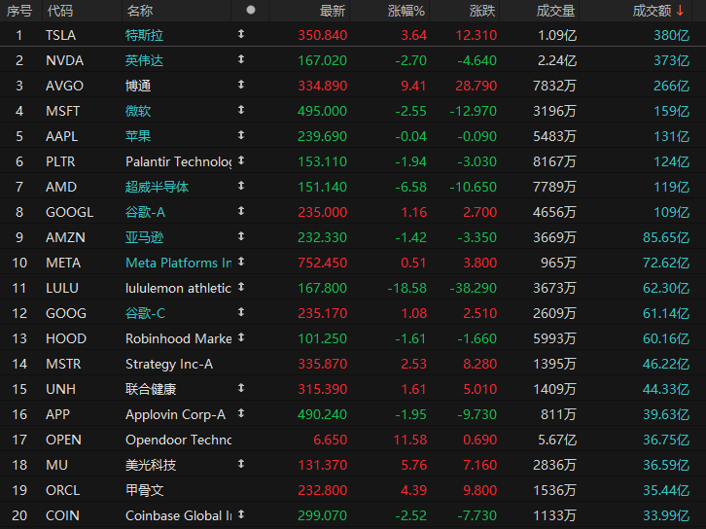Click the up-down arrow icon in AMD row
The height and width of the screenshot is (529, 706).
[241, 185]
